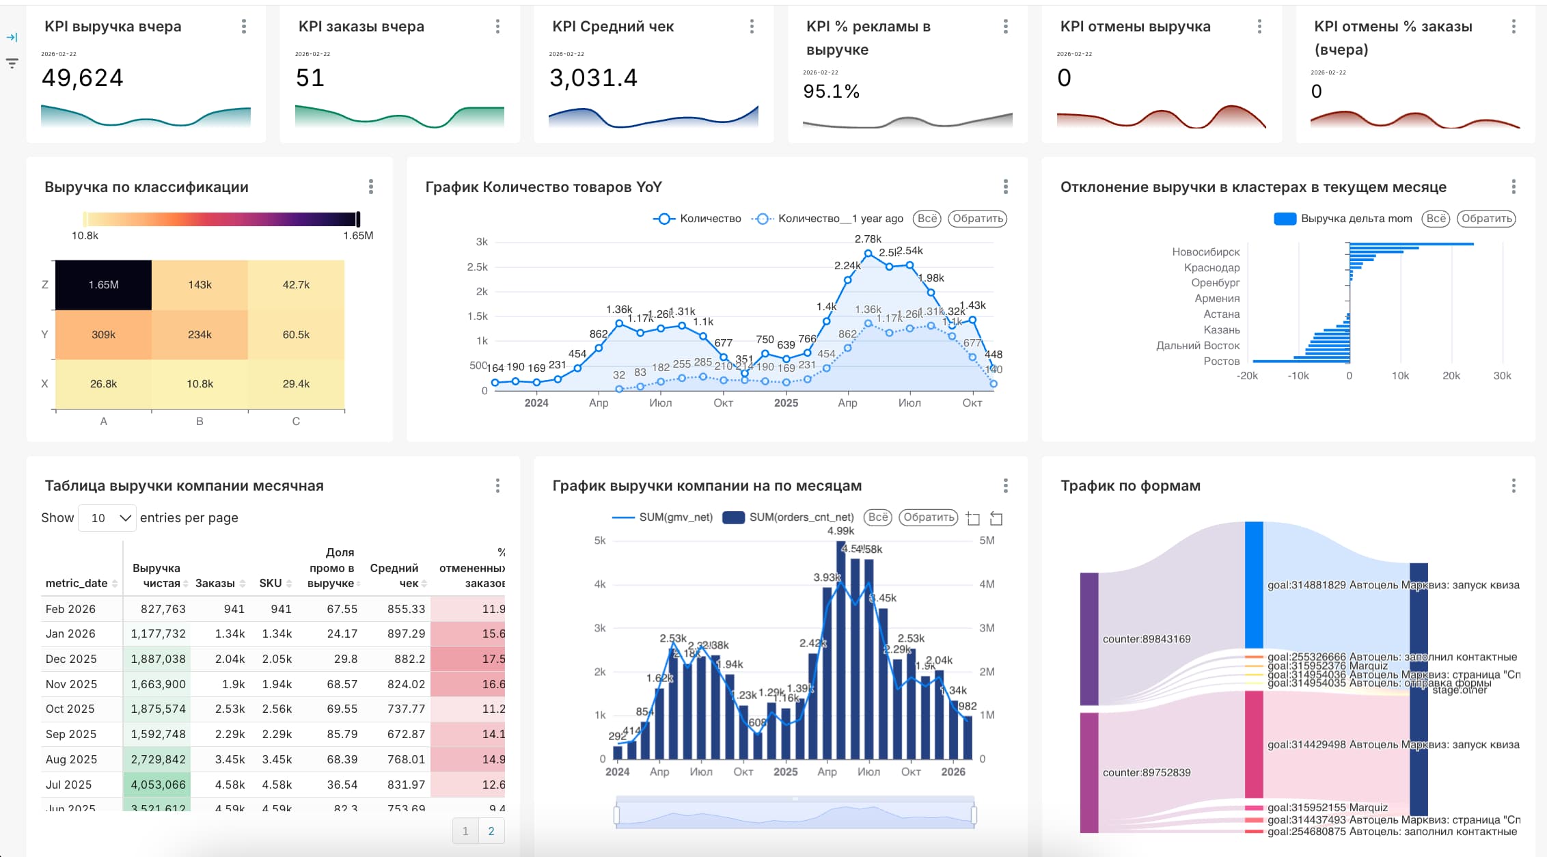Open the dashboard filter icon
This screenshot has width=1547, height=857.
point(12,64)
